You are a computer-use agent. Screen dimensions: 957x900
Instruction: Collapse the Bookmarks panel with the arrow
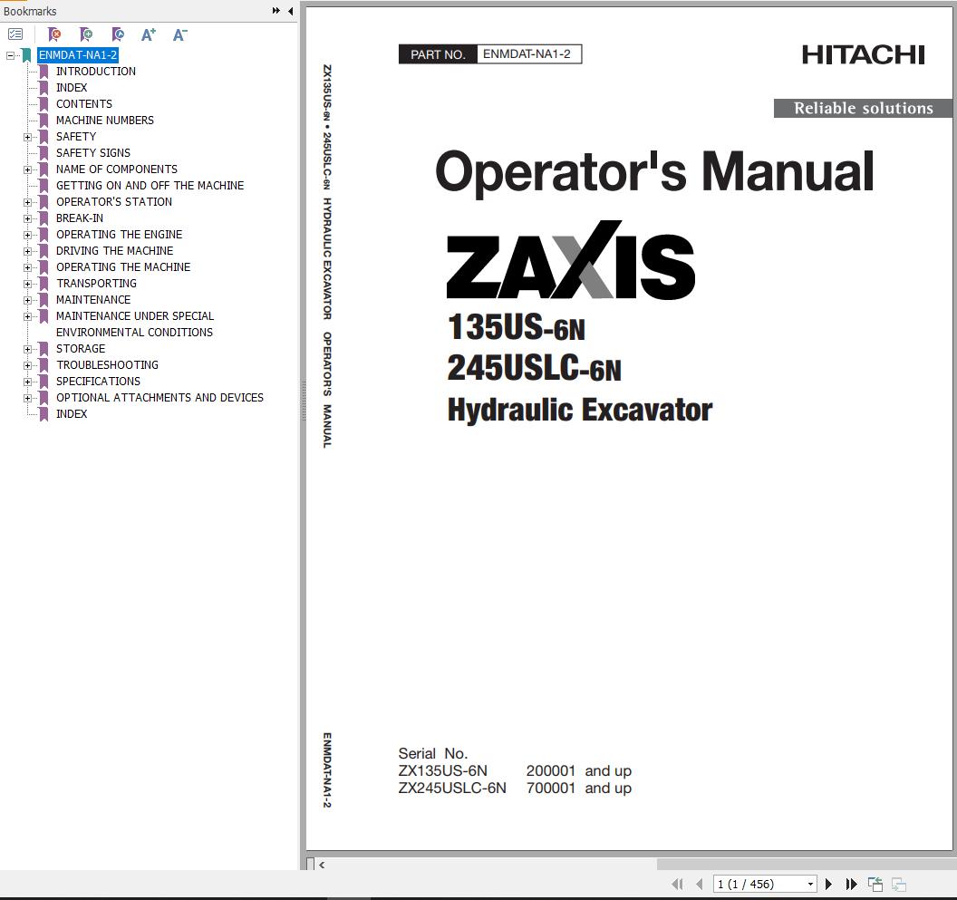(291, 10)
